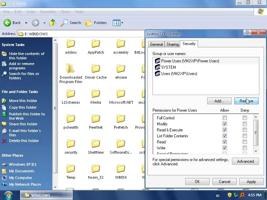
Task: Select the L2Schemas folder
Action: coord(71,97)
